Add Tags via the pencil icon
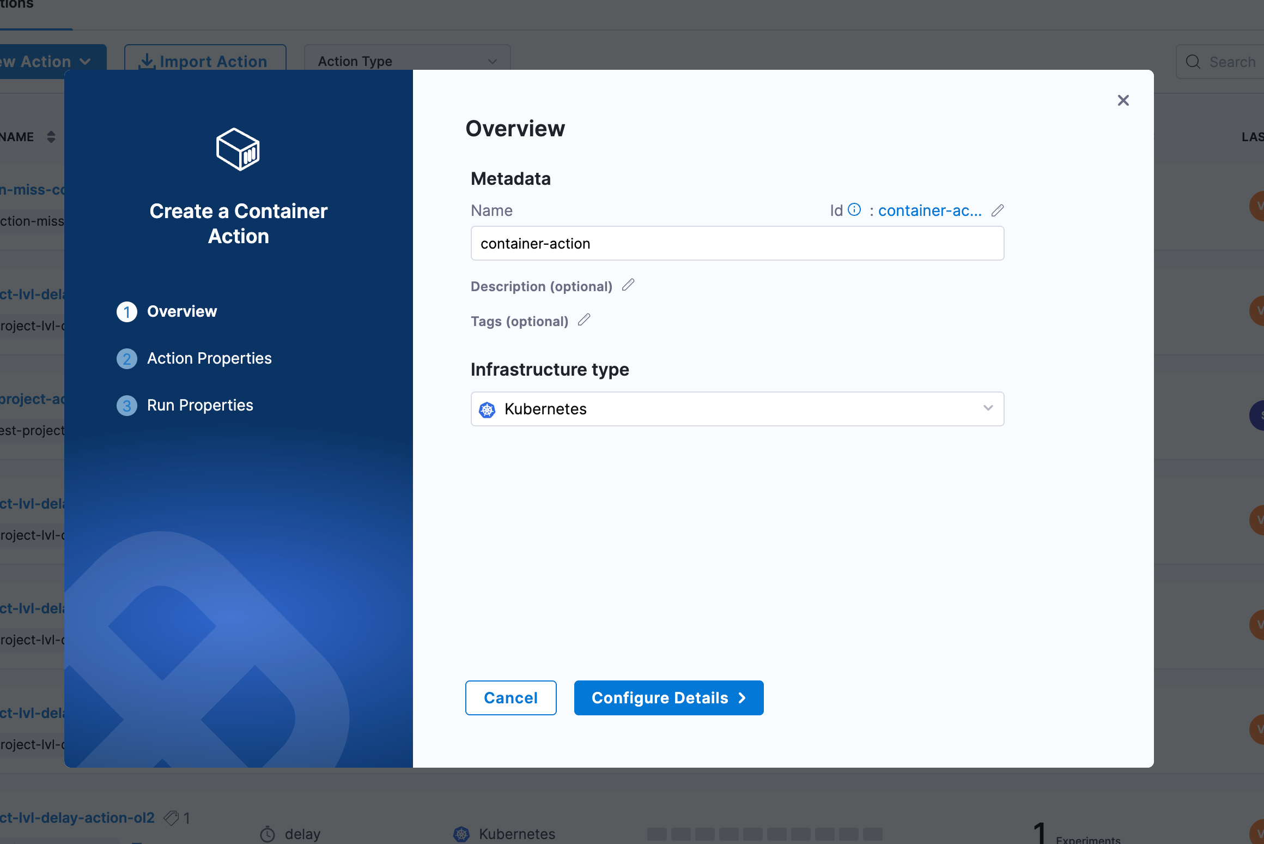Viewport: 1264px width, 844px height. [x=584, y=321]
